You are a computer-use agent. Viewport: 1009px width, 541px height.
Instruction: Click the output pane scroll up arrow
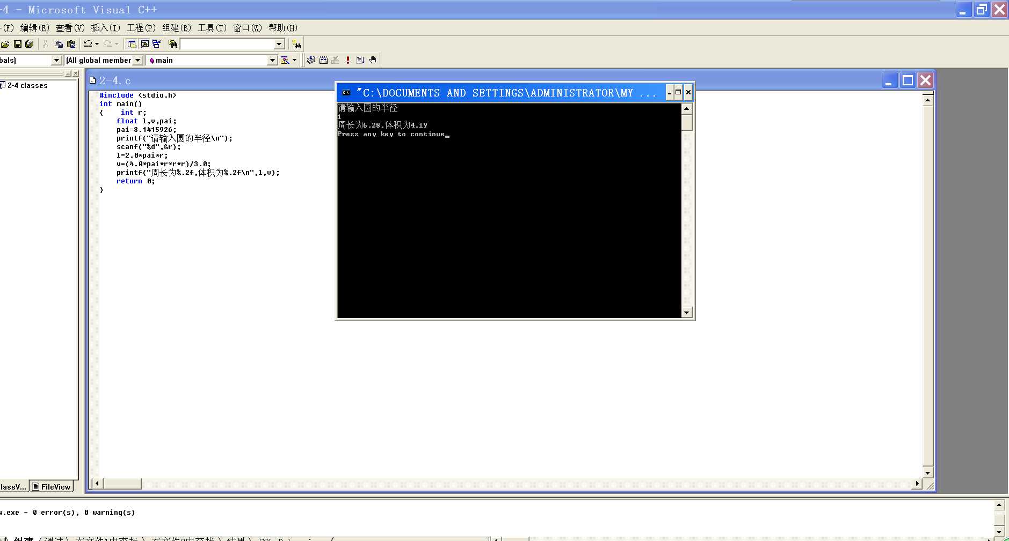point(999,505)
